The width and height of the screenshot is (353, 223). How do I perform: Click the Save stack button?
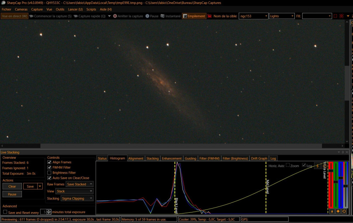(30, 186)
